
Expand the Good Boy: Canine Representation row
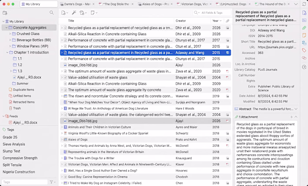tap(62, 177)
